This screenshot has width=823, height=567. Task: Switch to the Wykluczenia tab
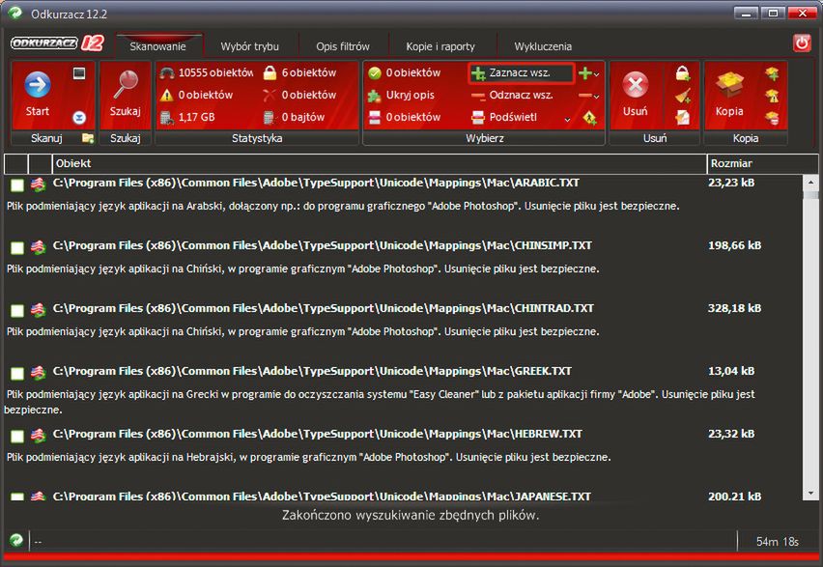(543, 46)
